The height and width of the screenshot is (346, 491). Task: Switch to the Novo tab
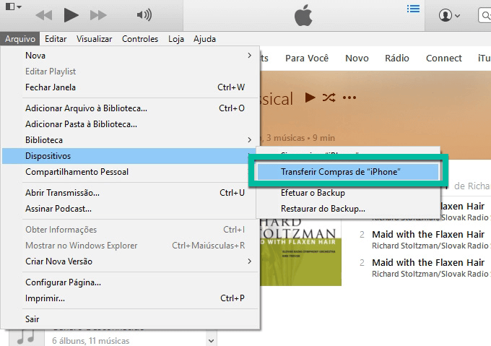(x=357, y=59)
